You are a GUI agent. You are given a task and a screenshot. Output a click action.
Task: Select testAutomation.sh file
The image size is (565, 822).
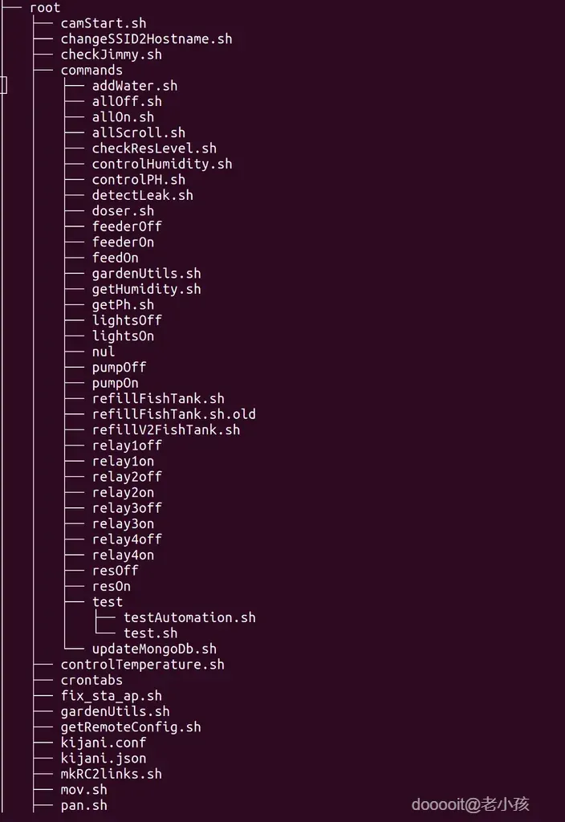coord(189,617)
